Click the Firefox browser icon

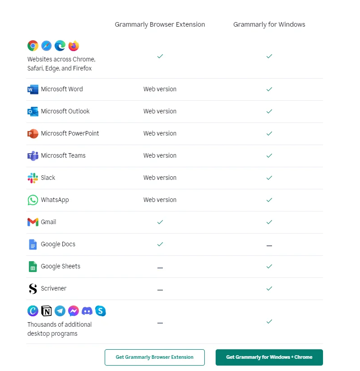pyautogui.click(x=74, y=46)
